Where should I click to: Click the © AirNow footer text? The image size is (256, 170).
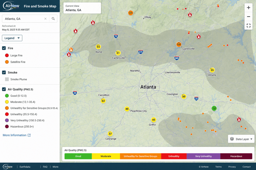click(x=204, y=167)
